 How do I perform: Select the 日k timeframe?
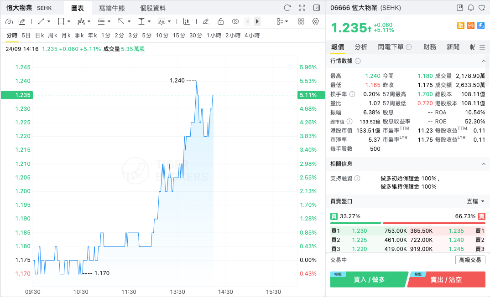tap(39, 36)
